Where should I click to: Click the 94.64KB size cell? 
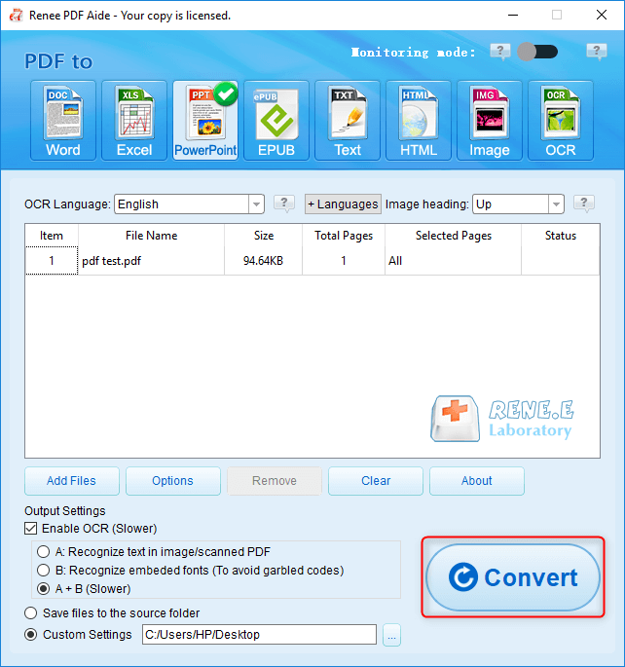tap(263, 261)
